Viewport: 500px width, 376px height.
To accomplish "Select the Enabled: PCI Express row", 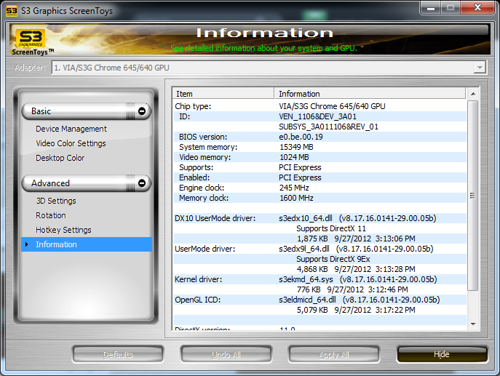I will click(x=320, y=177).
